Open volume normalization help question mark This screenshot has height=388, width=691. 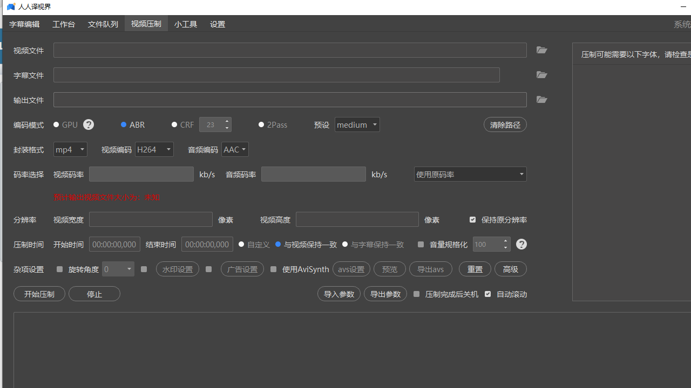tap(521, 244)
